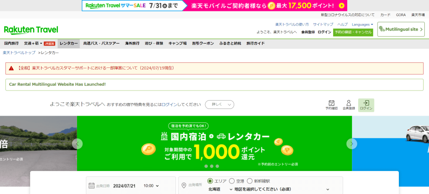Click 楽天トラベルトップ breadcrumb link
Viewport: 429px width, 194px height.
pos(19,52)
